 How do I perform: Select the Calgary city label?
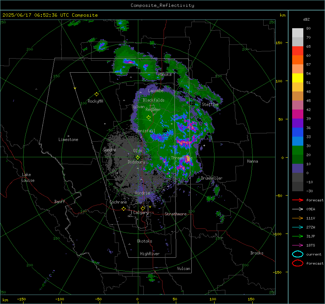tap(141, 213)
